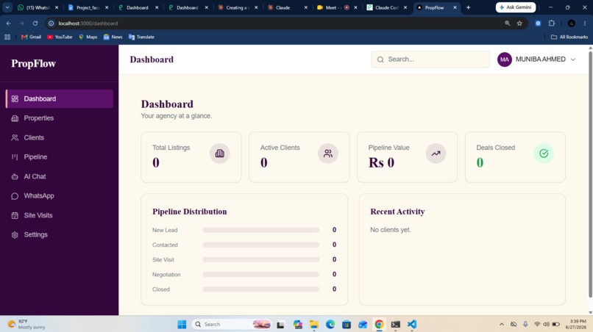
Task: Open AI Chat from the sidebar
Action: click(x=60, y=176)
